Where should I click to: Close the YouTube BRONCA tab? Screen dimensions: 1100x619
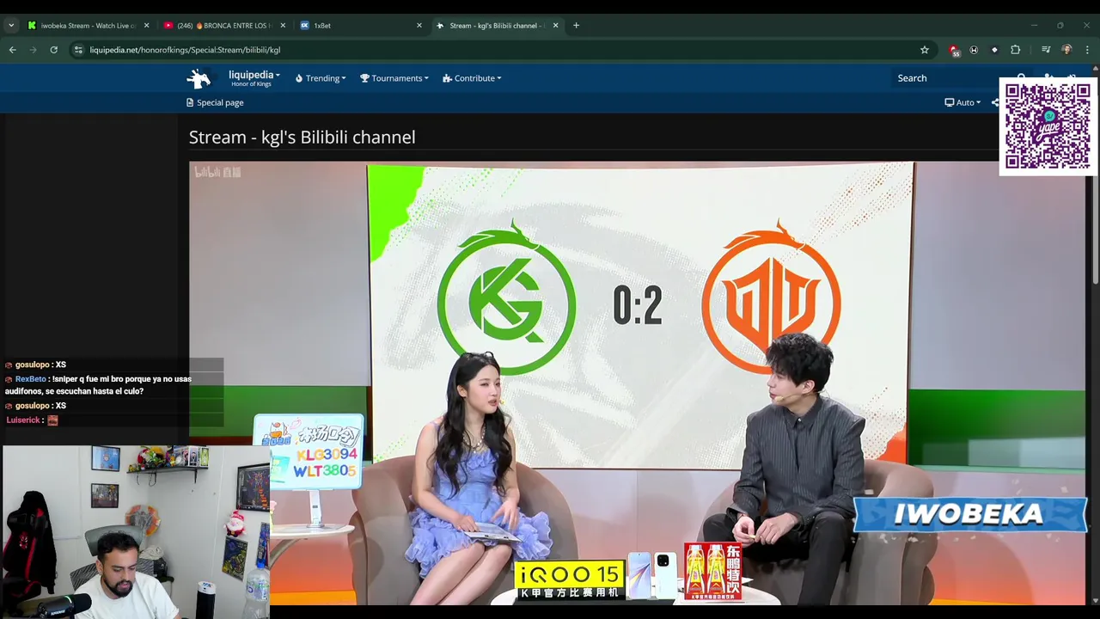(283, 26)
